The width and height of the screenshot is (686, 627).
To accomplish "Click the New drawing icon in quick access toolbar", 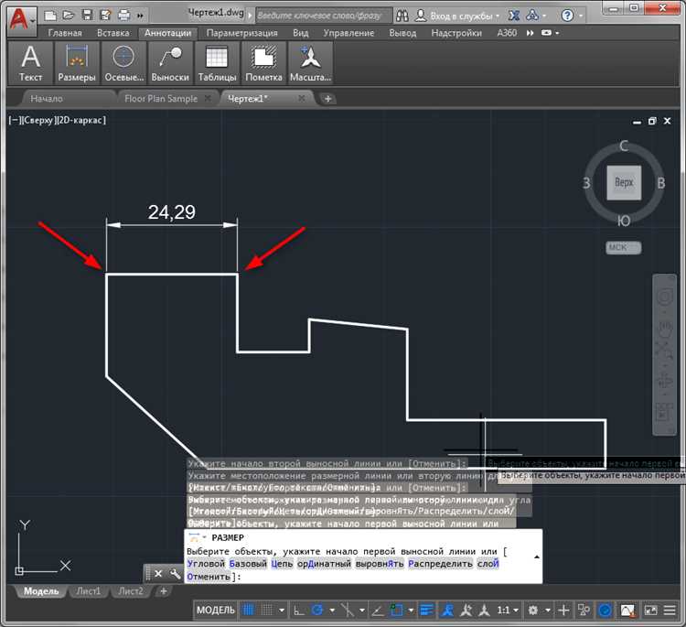I will [x=50, y=16].
